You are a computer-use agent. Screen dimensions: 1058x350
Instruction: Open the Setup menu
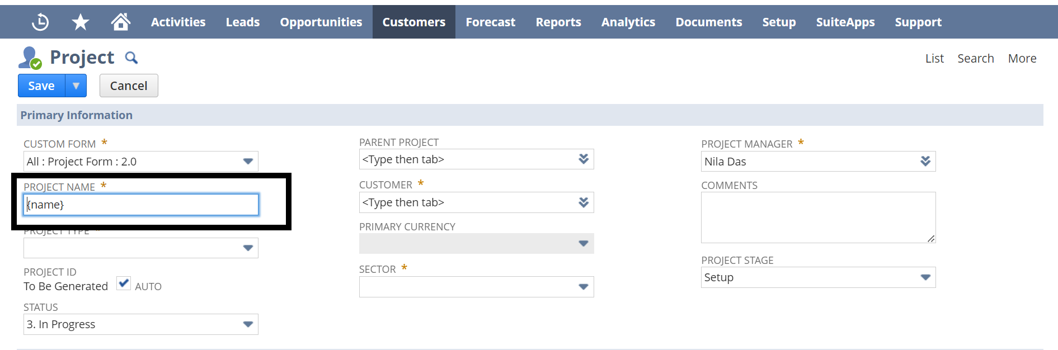click(x=779, y=22)
